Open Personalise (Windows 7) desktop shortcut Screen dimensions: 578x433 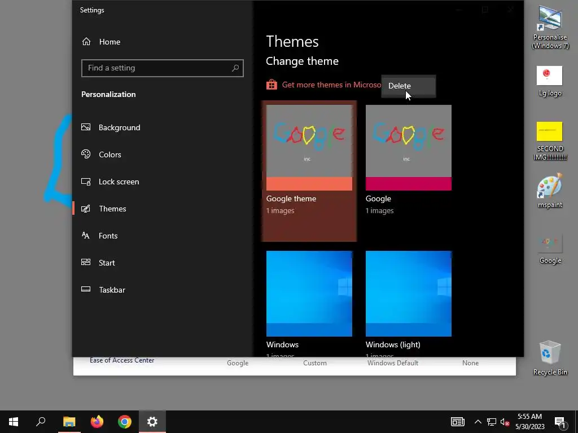click(x=550, y=27)
